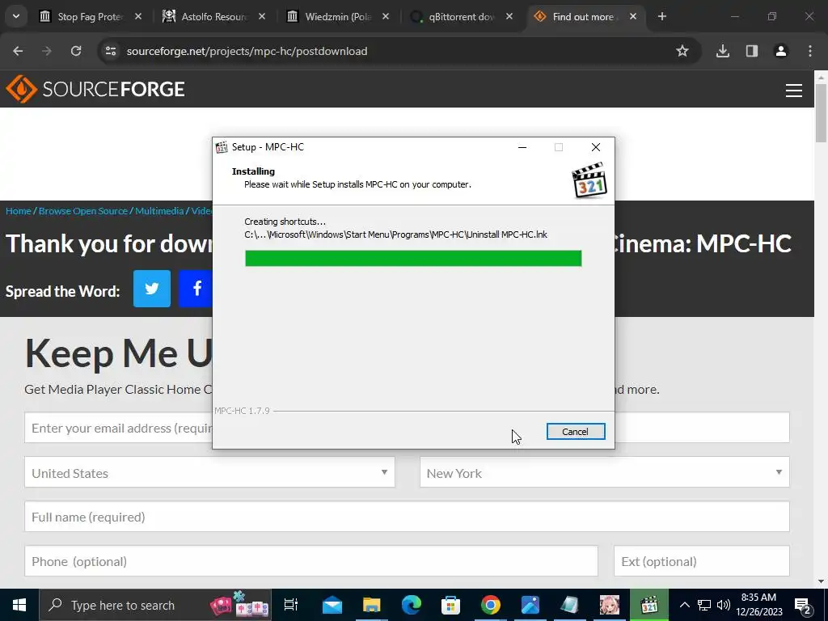Share on Twitter button
This screenshot has height=621, width=828.
151,289
